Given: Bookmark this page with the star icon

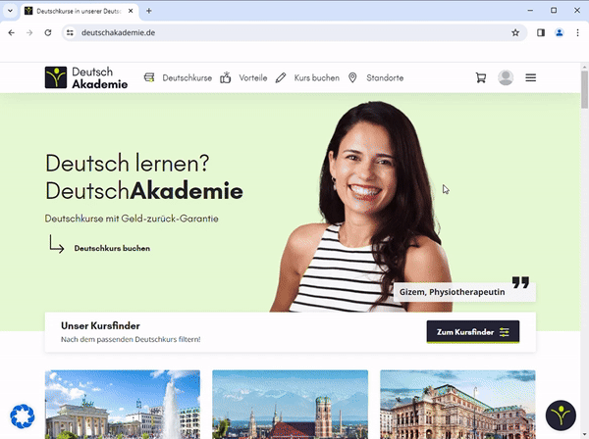Looking at the screenshot, I should (515, 32).
